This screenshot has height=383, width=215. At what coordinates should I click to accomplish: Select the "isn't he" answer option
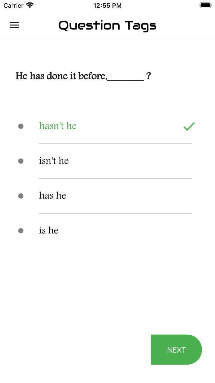tap(54, 161)
